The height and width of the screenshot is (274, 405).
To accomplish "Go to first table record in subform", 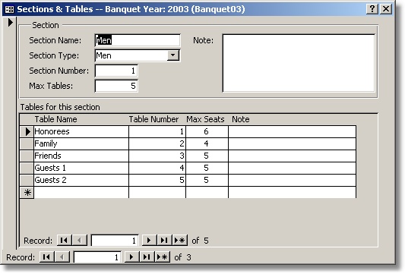I will point(64,240).
